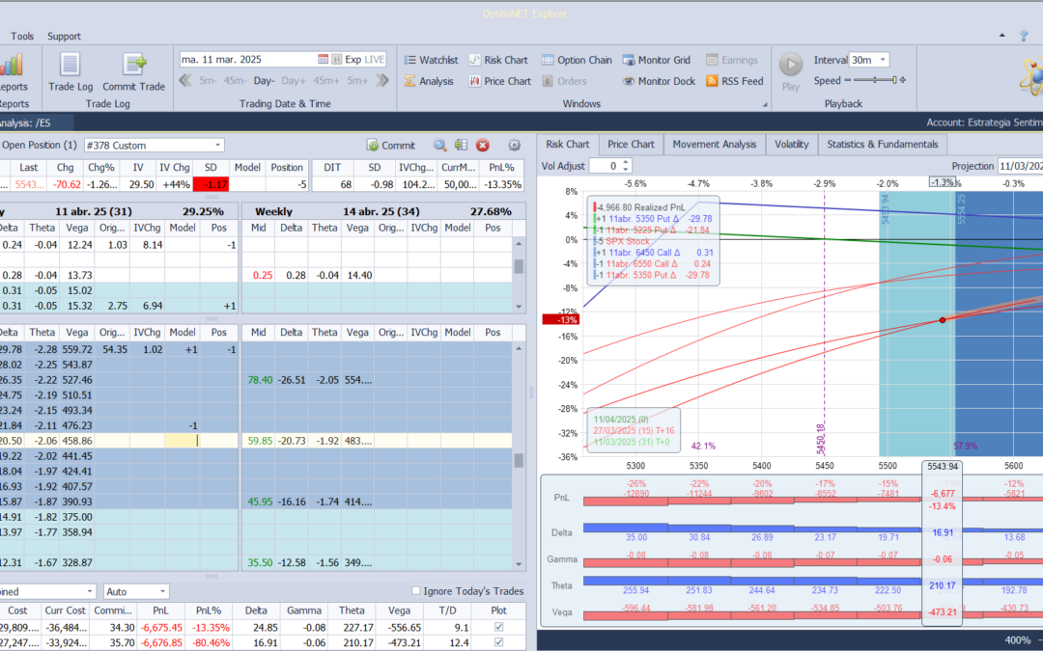Screen dimensions: 1043x651
Task: Increase playback speed with plus icon
Action: tap(903, 80)
